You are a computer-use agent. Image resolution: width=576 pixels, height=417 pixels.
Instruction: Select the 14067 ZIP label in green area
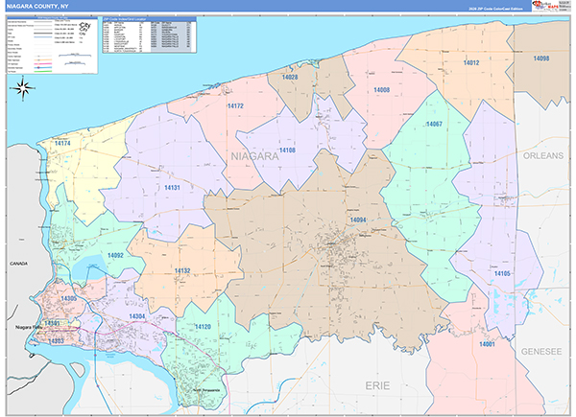(434, 126)
